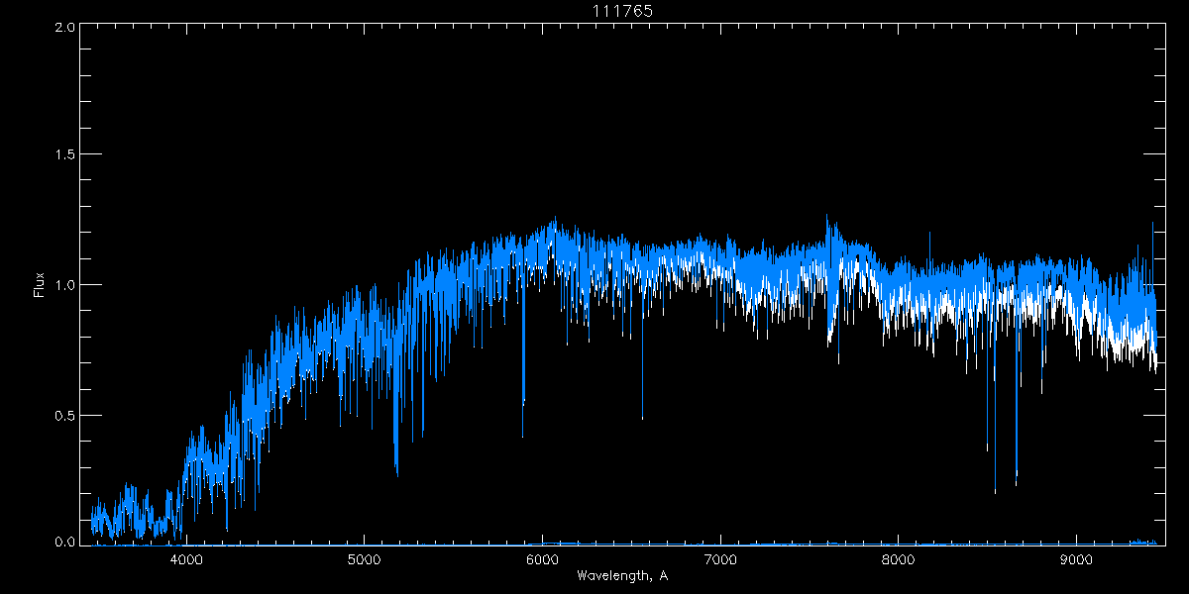Click the 5000 wavelength tick label
This screenshot has width=1189, height=594.
364,558
